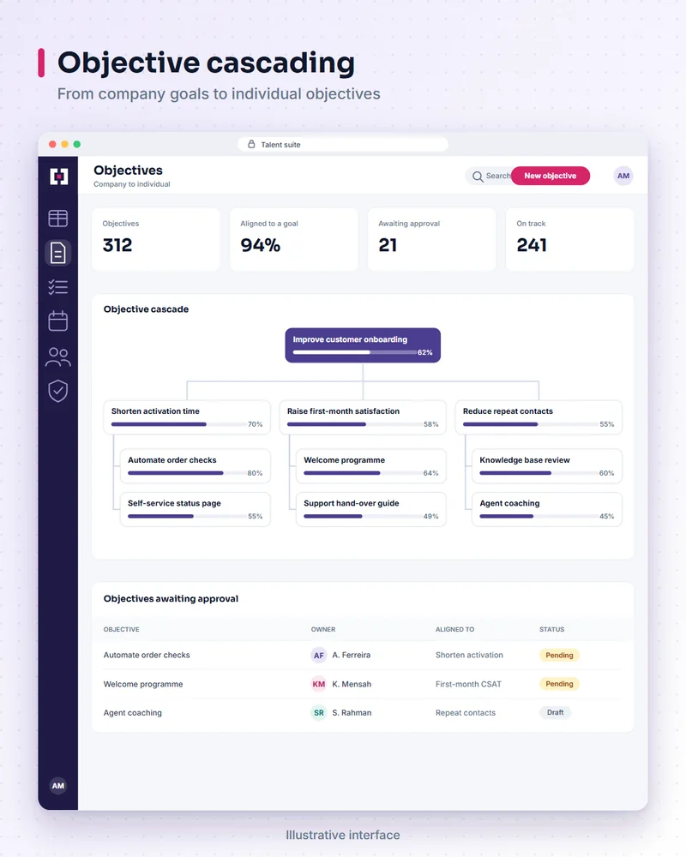The height and width of the screenshot is (857, 686).
Task: Click Objectives awaiting approval heading
Action: click(171, 598)
